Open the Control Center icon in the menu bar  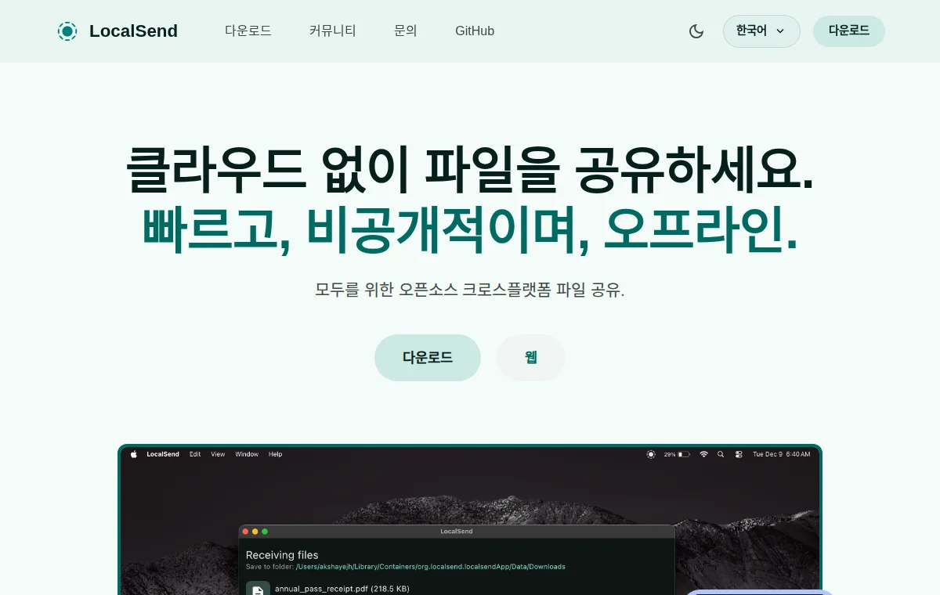point(739,454)
